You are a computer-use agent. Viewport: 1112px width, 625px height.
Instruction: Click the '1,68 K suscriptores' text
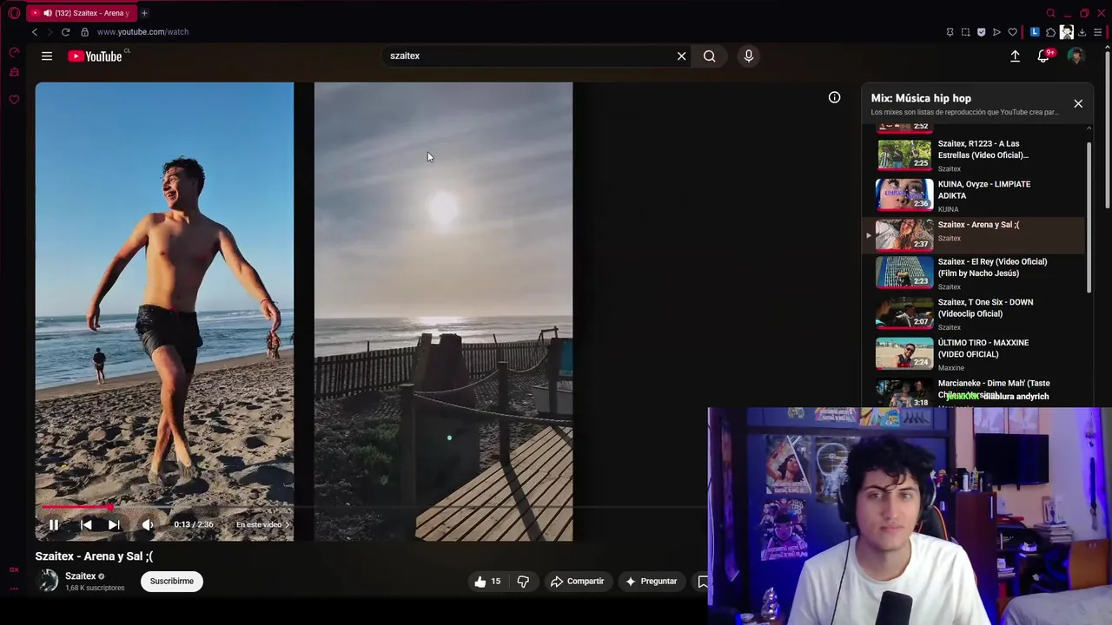pyautogui.click(x=95, y=589)
